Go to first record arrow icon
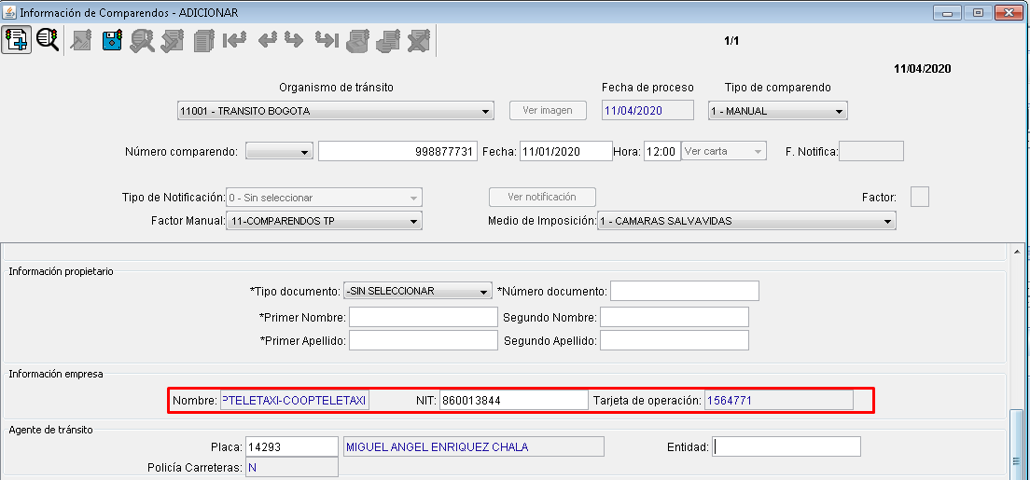This screenshot has height=480, width=1030. click(x=233, y=40)
